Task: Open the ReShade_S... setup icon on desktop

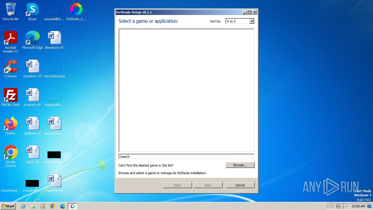Action: 76,12
